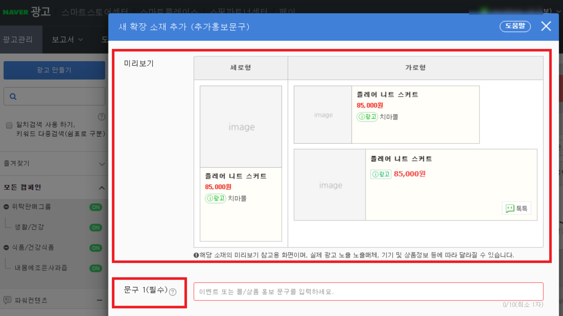Click the 광고 badge in the 세로형 preview

(x=216, y=198)
